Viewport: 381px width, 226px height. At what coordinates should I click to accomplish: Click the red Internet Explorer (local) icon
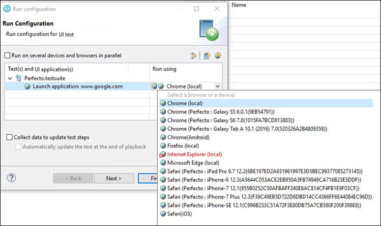pyautogui.click(x=163, y=154)
